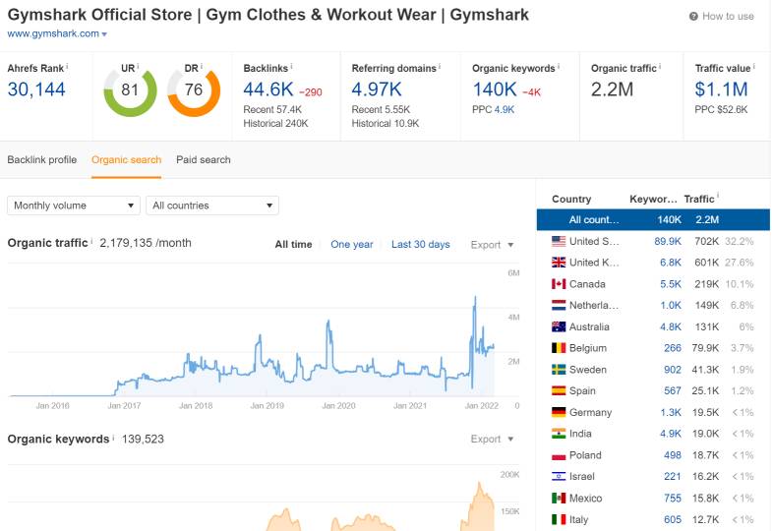Click the Spain flag icon
The width and height of the screenshot is (773, 531).
pyautogui.click(x=559, y=390)
